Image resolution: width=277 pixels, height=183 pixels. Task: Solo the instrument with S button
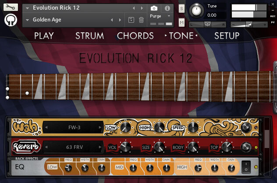181,8
